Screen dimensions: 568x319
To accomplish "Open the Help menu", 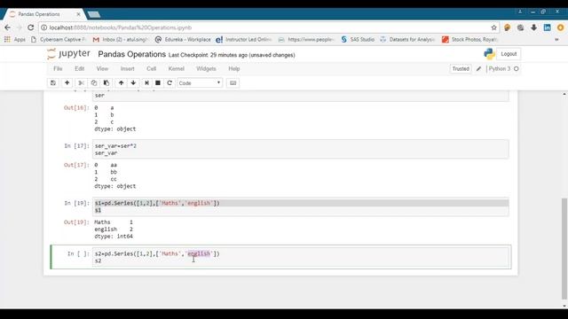I will click(x=233, y=69).
